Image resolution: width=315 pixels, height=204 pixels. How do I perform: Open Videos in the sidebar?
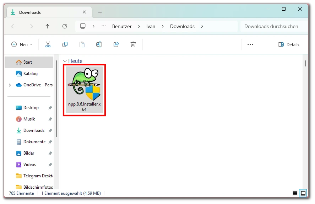[x=29, y=165]
